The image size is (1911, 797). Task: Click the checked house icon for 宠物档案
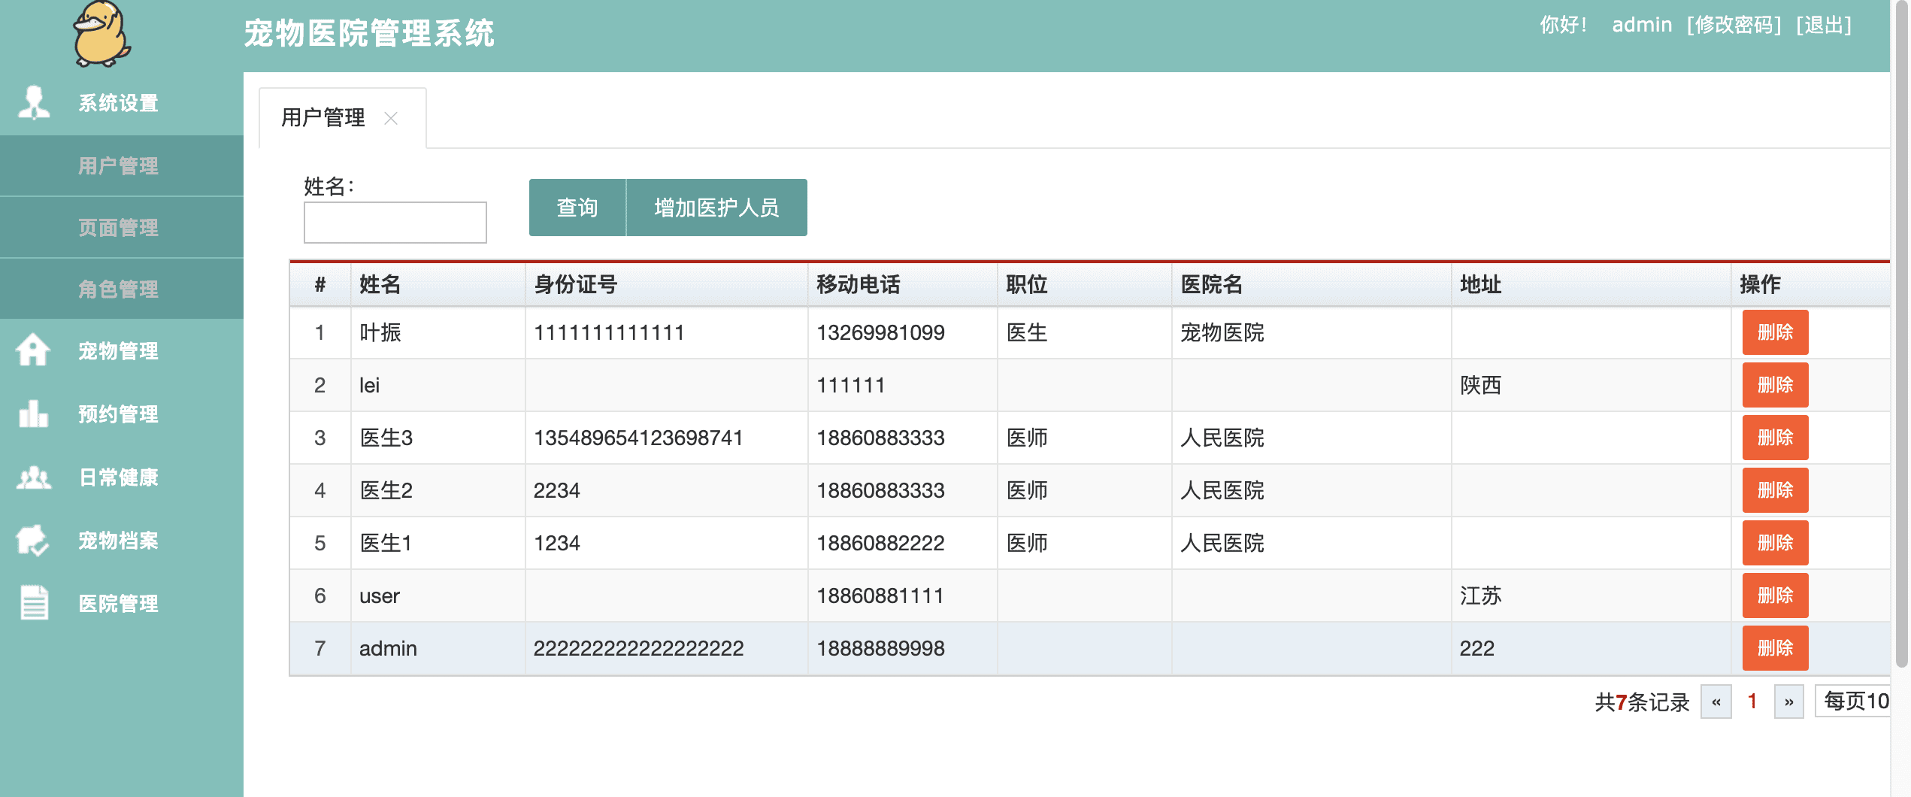[x=32, y=540]
